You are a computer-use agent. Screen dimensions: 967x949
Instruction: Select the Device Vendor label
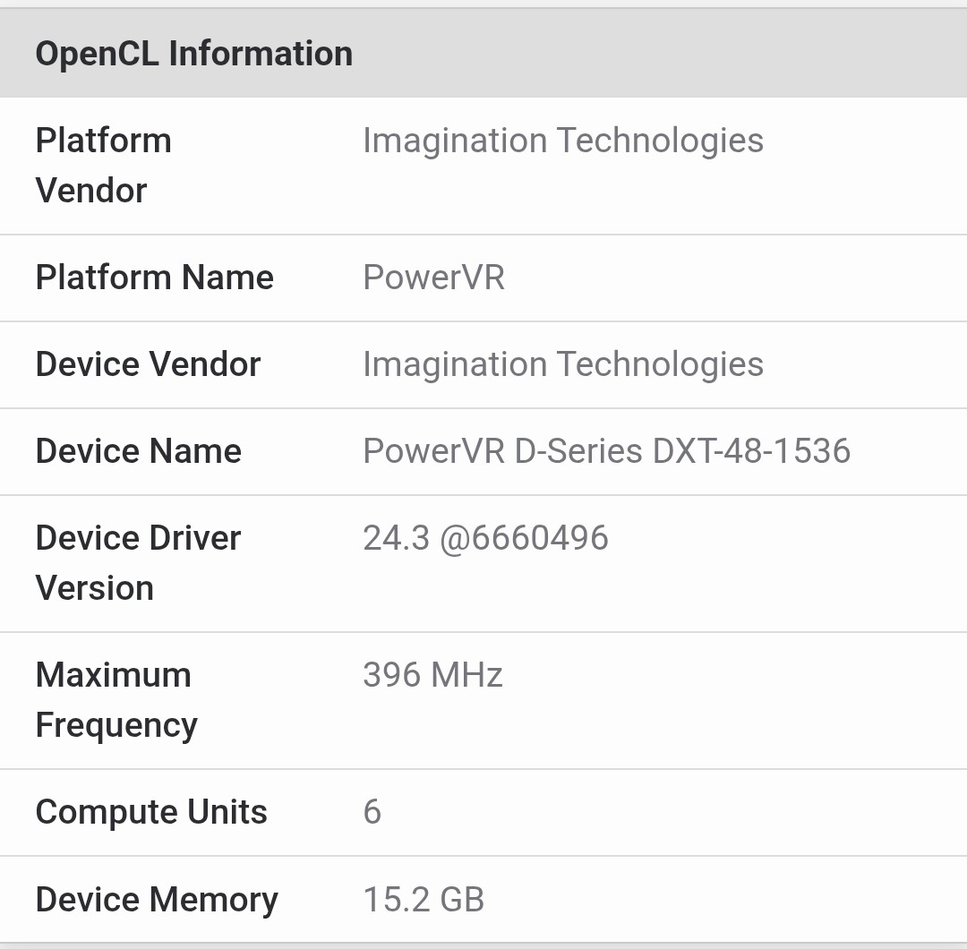click(x=148, y=364)
